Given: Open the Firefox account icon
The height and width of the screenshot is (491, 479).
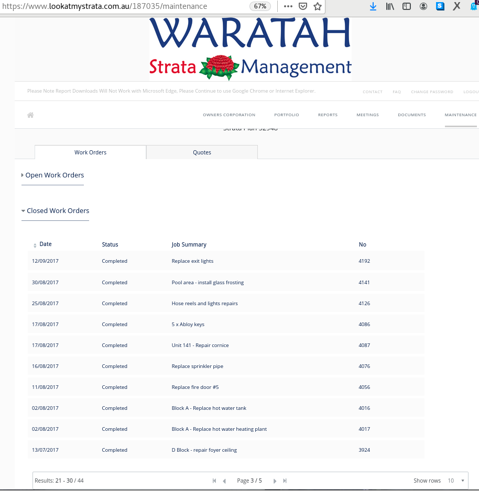Looking at the screenshot, I should point(423,6).
